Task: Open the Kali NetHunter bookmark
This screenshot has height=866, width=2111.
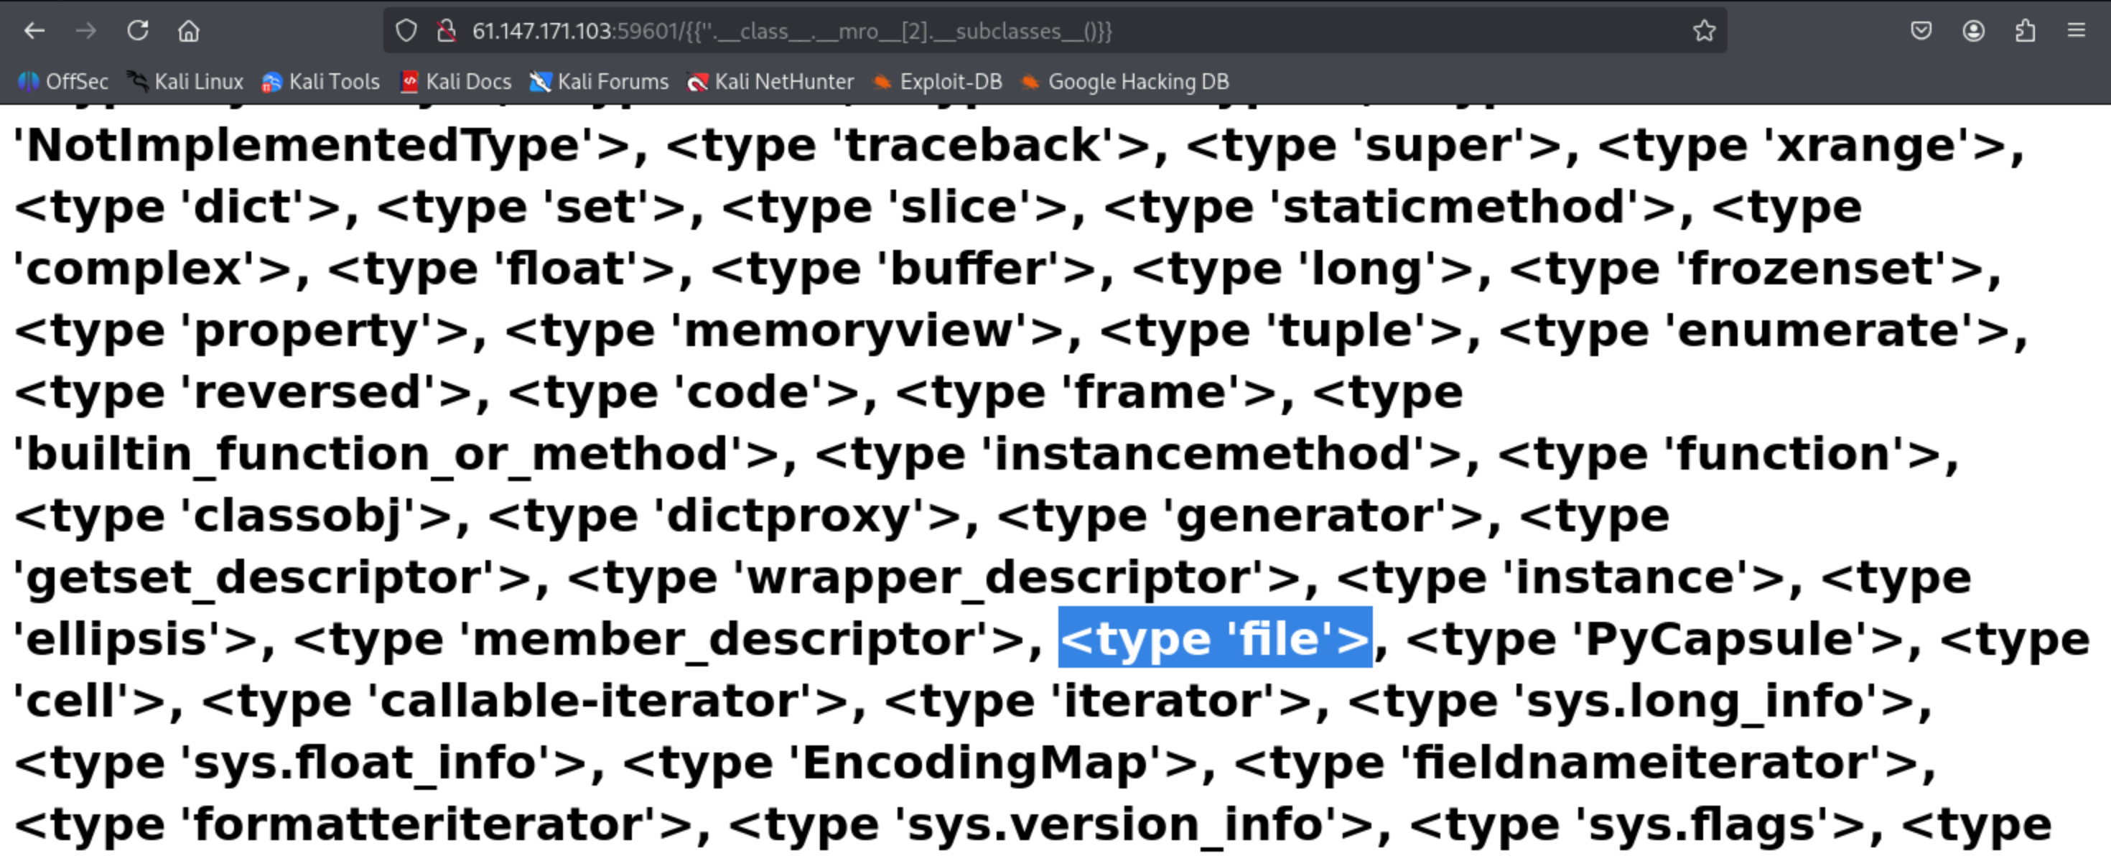Action: (770, 82)
